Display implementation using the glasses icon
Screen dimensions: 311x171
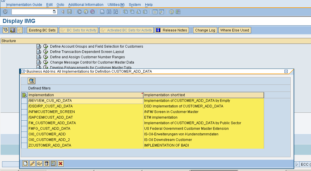click(x=40, y=163)
